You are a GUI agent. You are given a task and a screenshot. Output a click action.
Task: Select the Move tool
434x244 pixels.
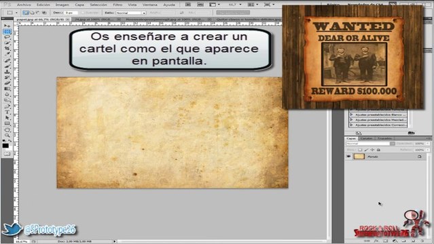tap(7, 26)
